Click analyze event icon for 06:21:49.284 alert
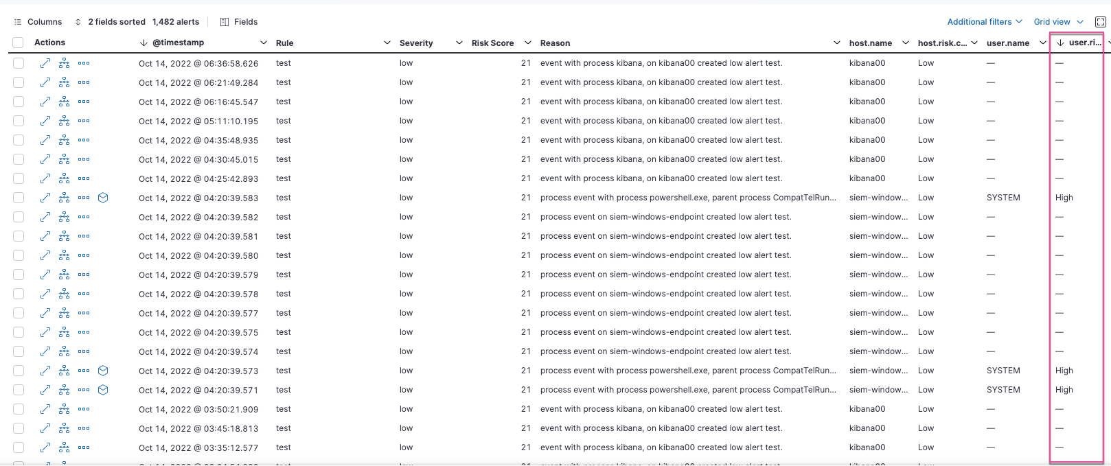 (x=64, y=82)
